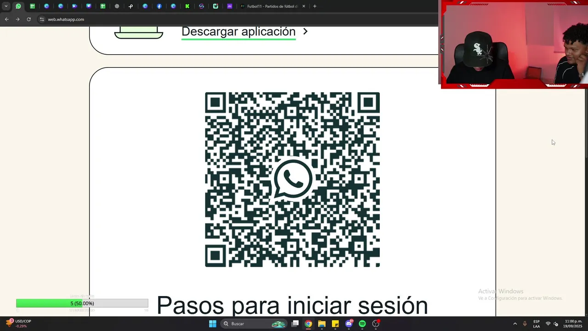
Task: Open the tab with the S swirl icon
Action: pyautogui.click(x=201, y=6)
